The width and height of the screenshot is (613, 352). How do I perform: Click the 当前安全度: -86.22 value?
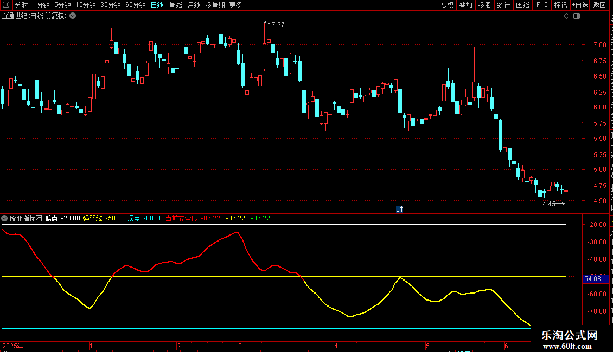coord(193,218)
